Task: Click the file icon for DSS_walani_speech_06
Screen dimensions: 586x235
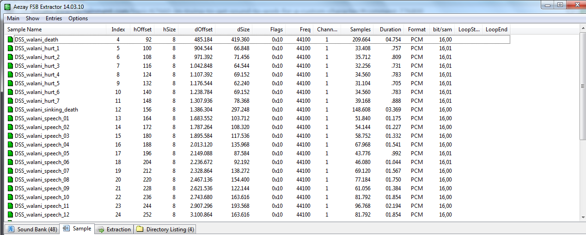Action: 11,162
